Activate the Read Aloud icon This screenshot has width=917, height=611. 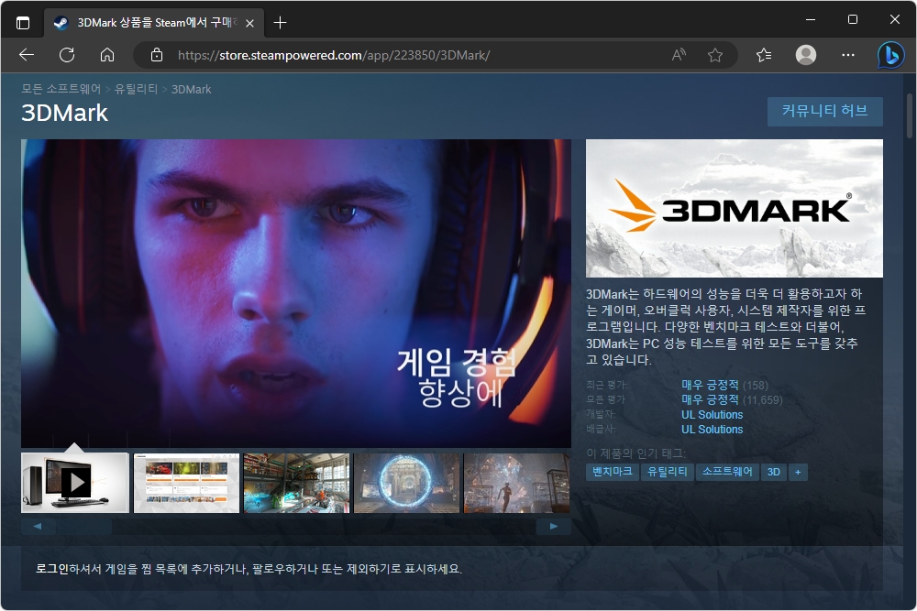(679, 55)
